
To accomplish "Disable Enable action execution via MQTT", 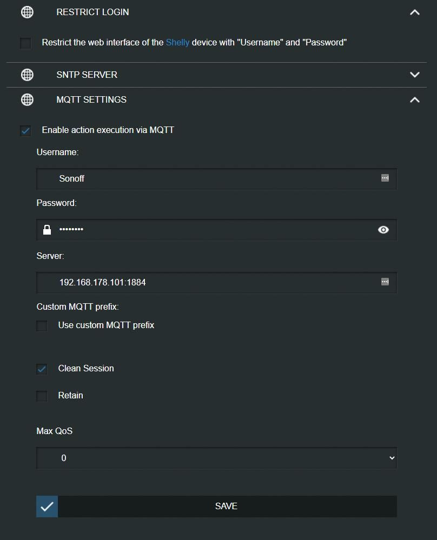I will [25, 131].
